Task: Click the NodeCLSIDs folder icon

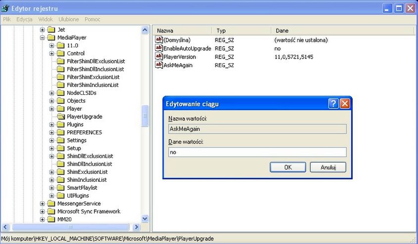Action: click(61, 93)
